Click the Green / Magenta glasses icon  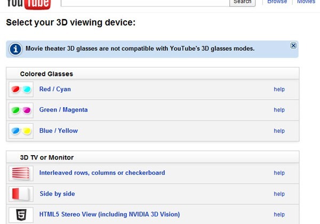point(21,110)
